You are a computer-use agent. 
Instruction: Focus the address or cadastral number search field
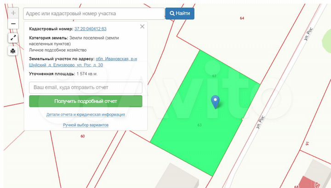pyautogui.click(x=93, y=14)
